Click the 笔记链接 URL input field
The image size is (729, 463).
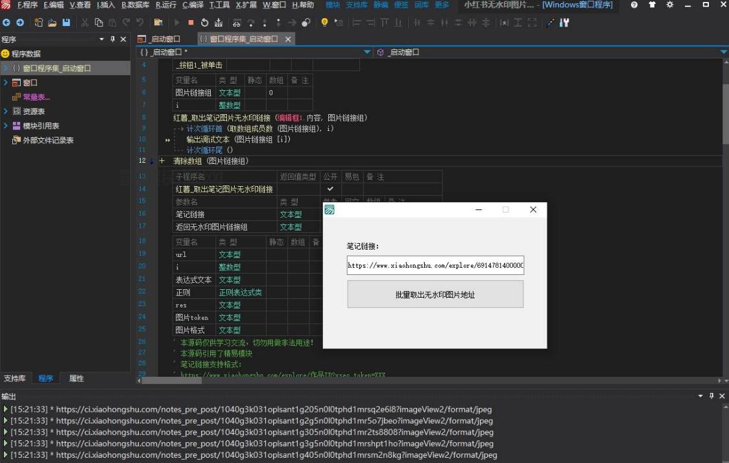tap(435, 265)
